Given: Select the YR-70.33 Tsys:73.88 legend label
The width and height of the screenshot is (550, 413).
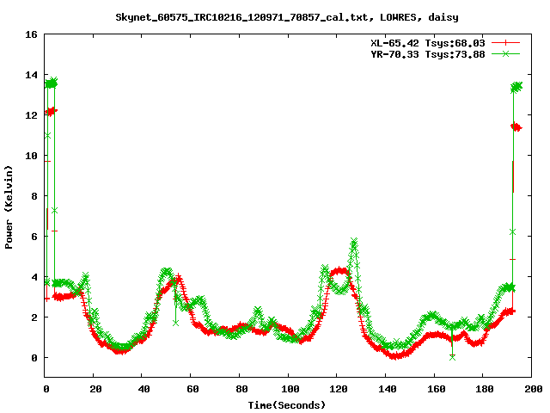Looking at the screenshot, I should point(428,54).
